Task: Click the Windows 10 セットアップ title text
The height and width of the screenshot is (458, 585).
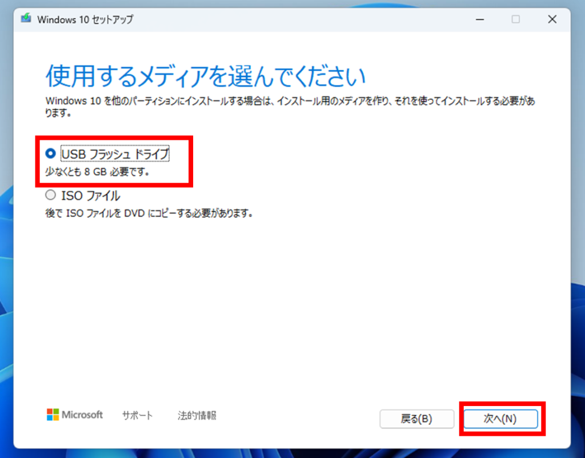Action: point(85,19)
